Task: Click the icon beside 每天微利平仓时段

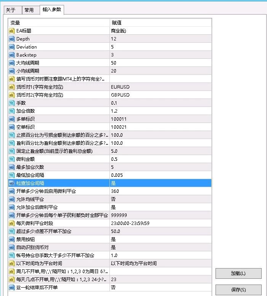Action: [11, 223]
